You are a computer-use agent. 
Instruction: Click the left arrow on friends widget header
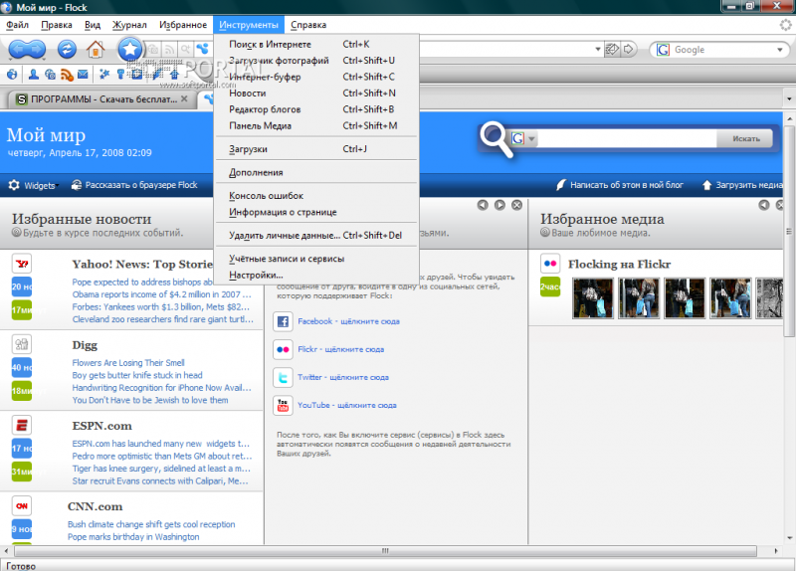point(483,205)
